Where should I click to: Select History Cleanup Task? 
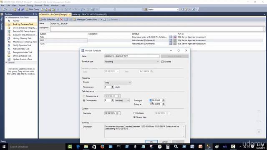pos(22,38)
